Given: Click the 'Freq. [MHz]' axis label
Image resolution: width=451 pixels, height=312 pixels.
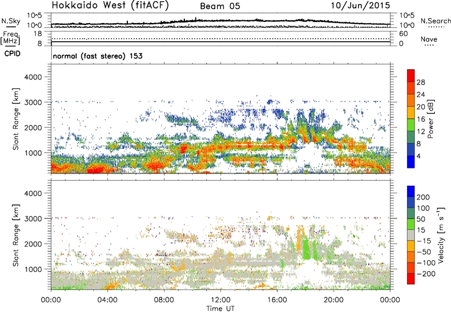Looking at the screenshot, I should pos(10,38).
